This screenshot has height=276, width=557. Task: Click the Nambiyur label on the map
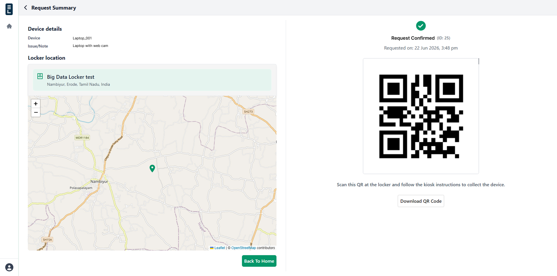pos(99,182)
